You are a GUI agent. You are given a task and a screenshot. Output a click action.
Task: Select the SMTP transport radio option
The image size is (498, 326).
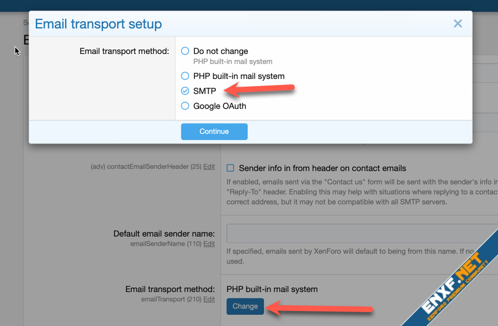[x=185, y=91]
